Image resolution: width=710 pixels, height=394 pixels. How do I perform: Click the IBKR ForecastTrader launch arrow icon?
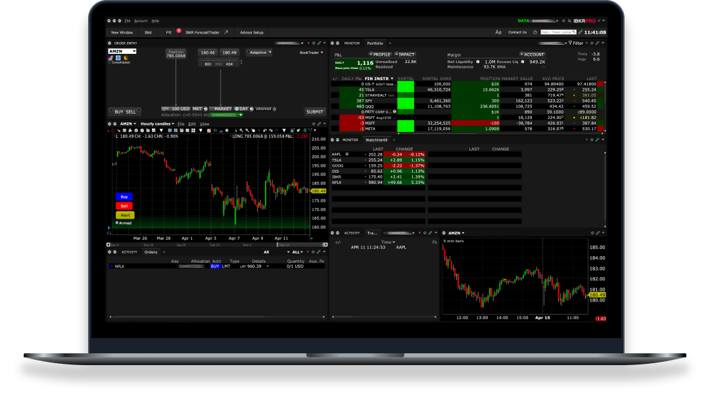[226, 32]
